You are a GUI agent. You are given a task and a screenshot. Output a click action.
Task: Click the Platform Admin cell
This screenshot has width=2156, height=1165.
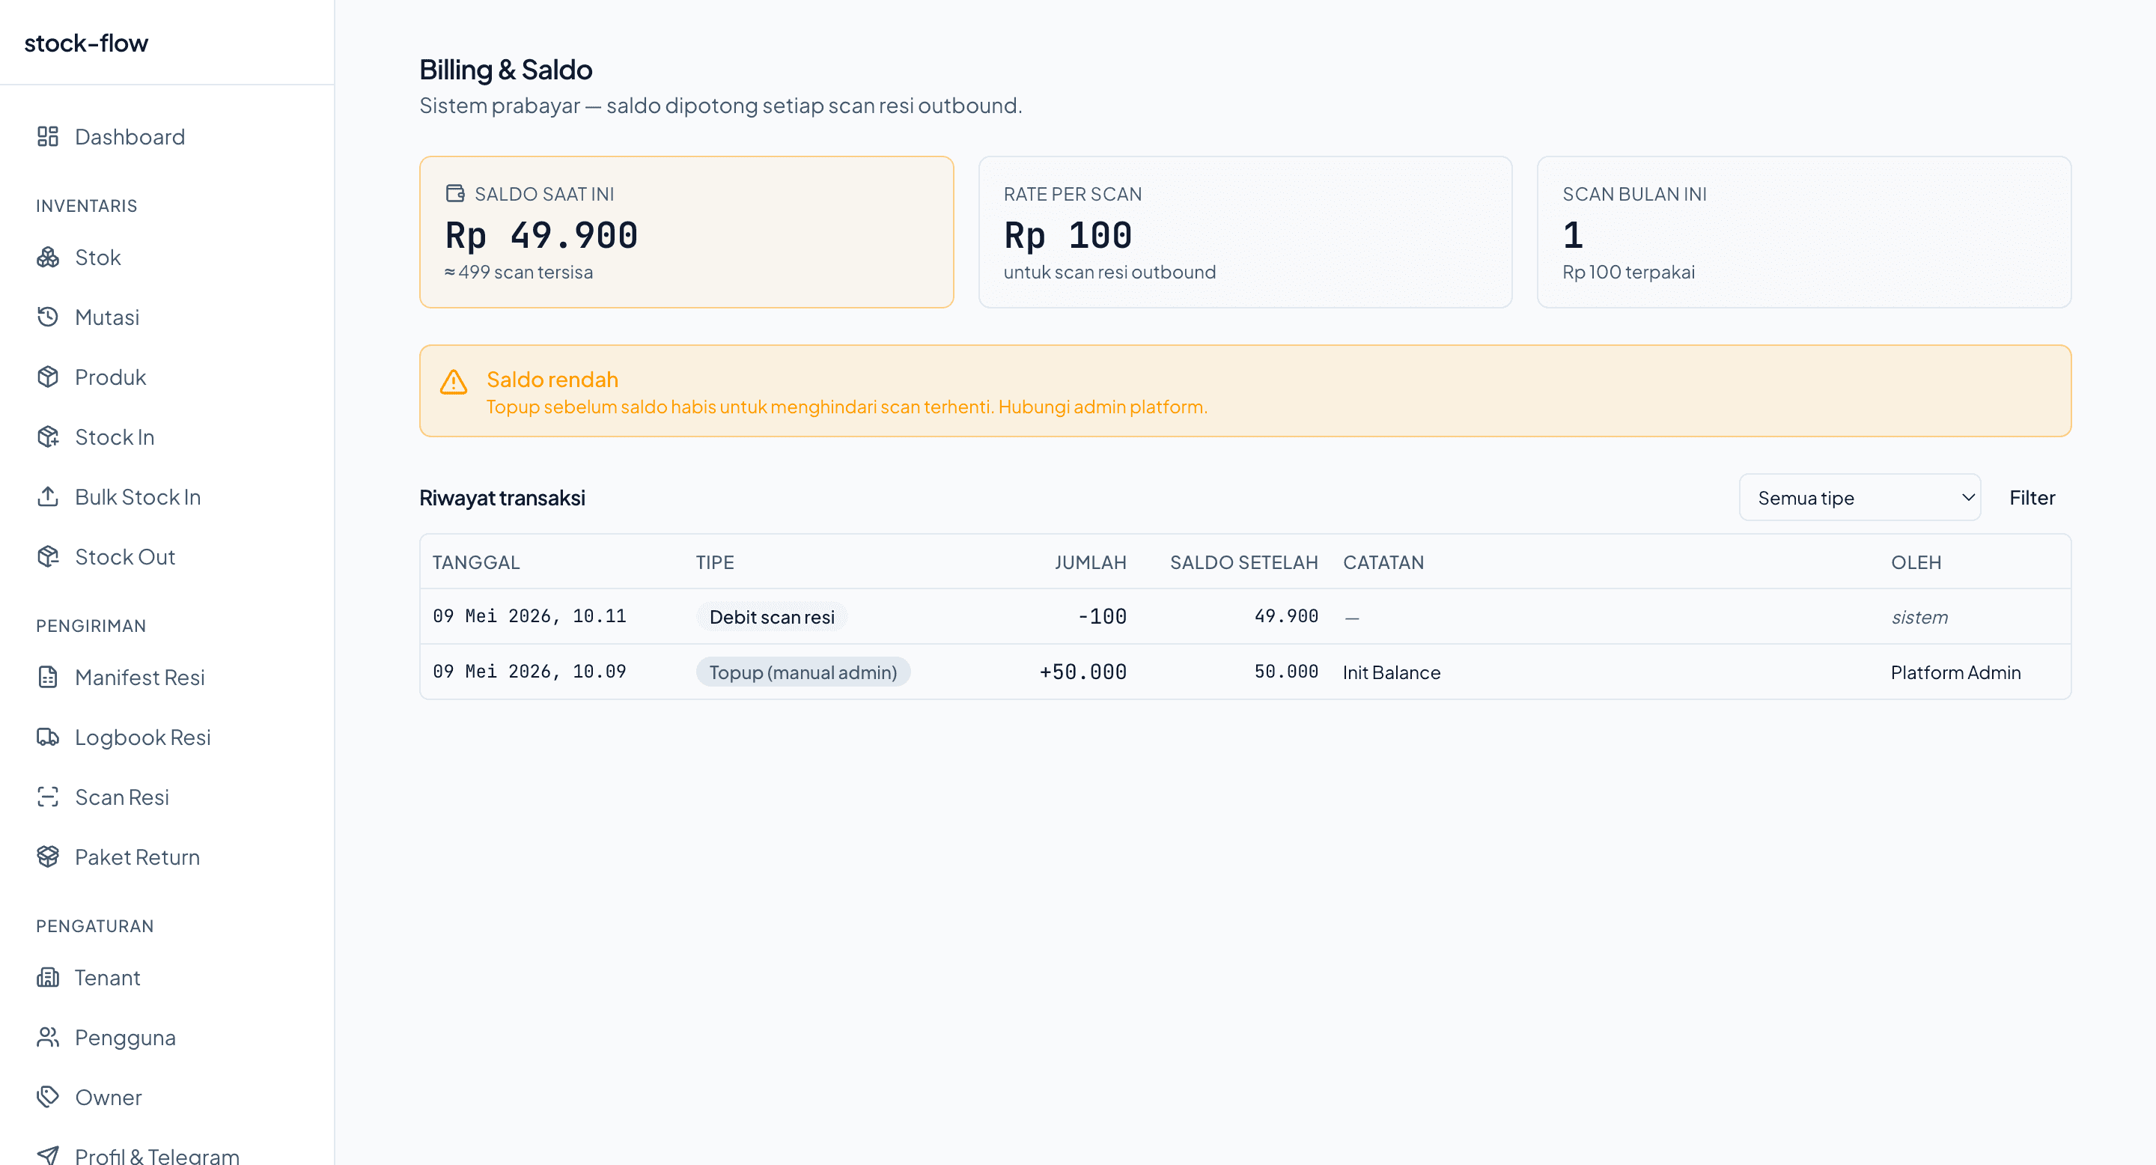tap(1955, 672)
